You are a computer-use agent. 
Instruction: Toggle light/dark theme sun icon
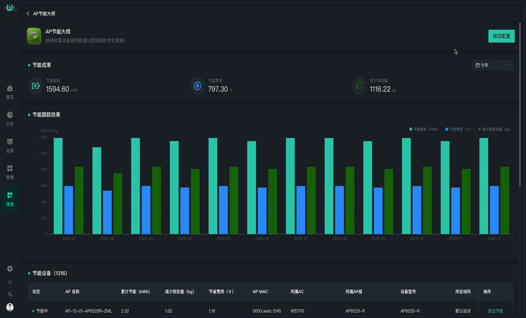[10, 282]
